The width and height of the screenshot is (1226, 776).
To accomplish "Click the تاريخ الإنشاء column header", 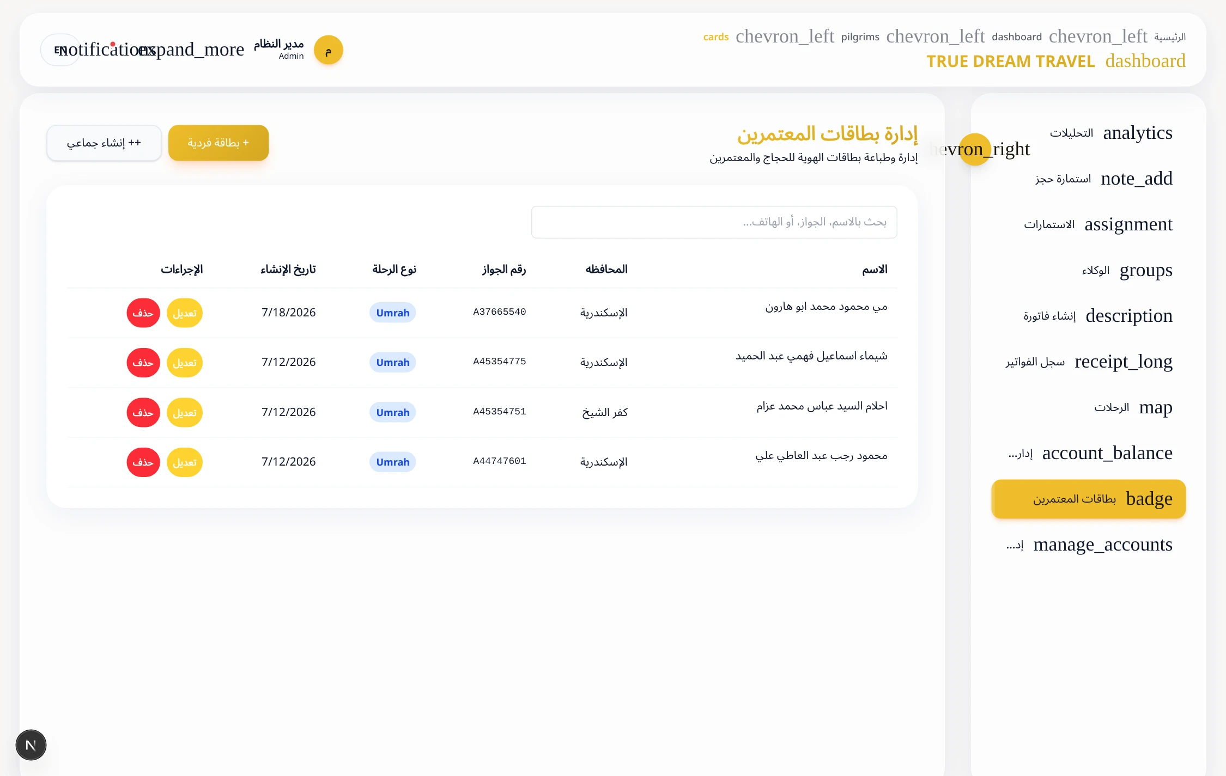I will point(288,270).
